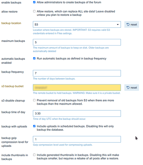Toggle automatic backups enabled checkbox

34,58
